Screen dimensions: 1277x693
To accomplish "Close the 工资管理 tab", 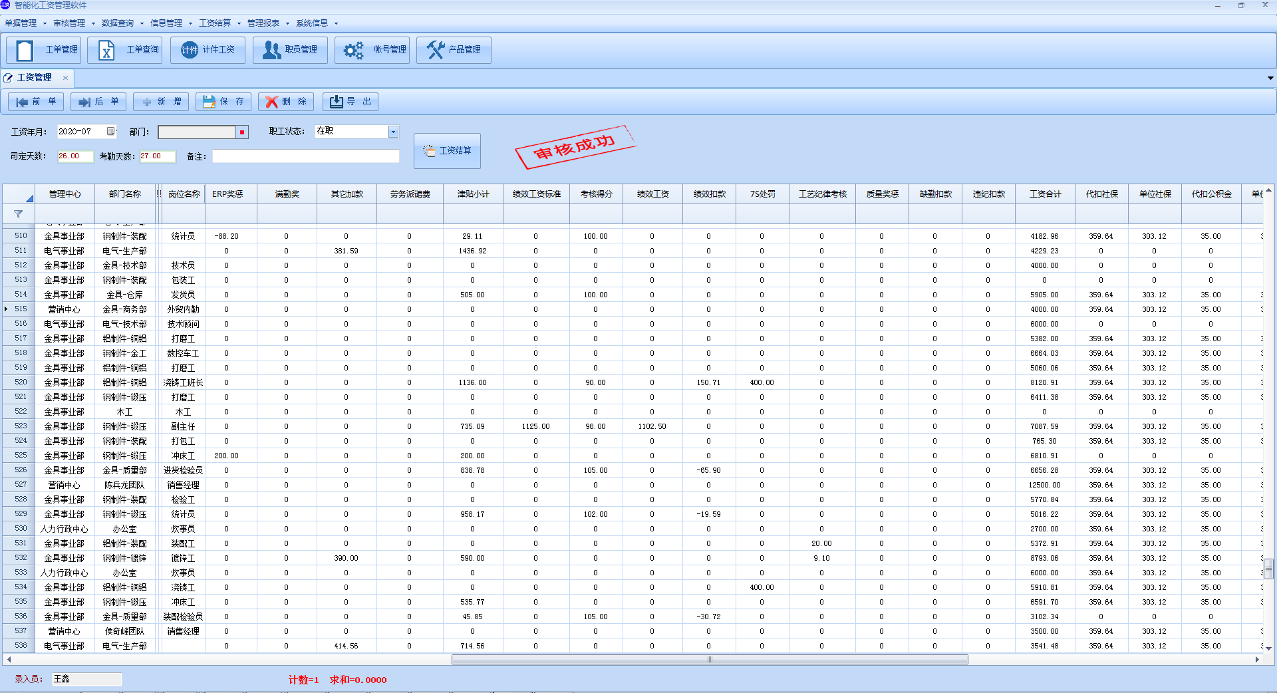I will coord(65,78).
